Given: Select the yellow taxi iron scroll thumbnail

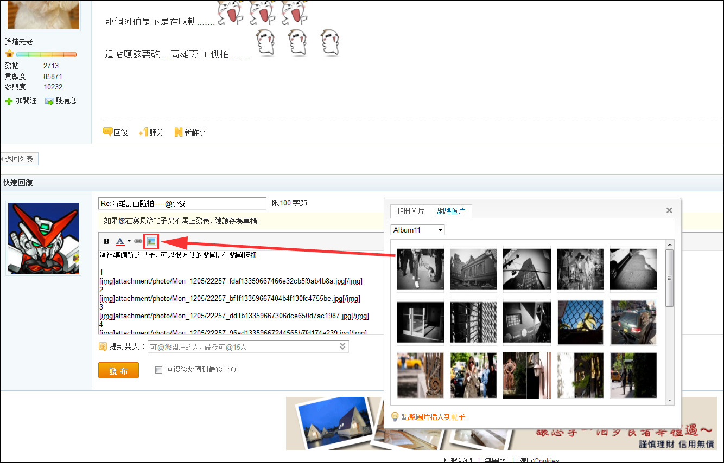Looking at the screenshot, I should coord(420,375).
